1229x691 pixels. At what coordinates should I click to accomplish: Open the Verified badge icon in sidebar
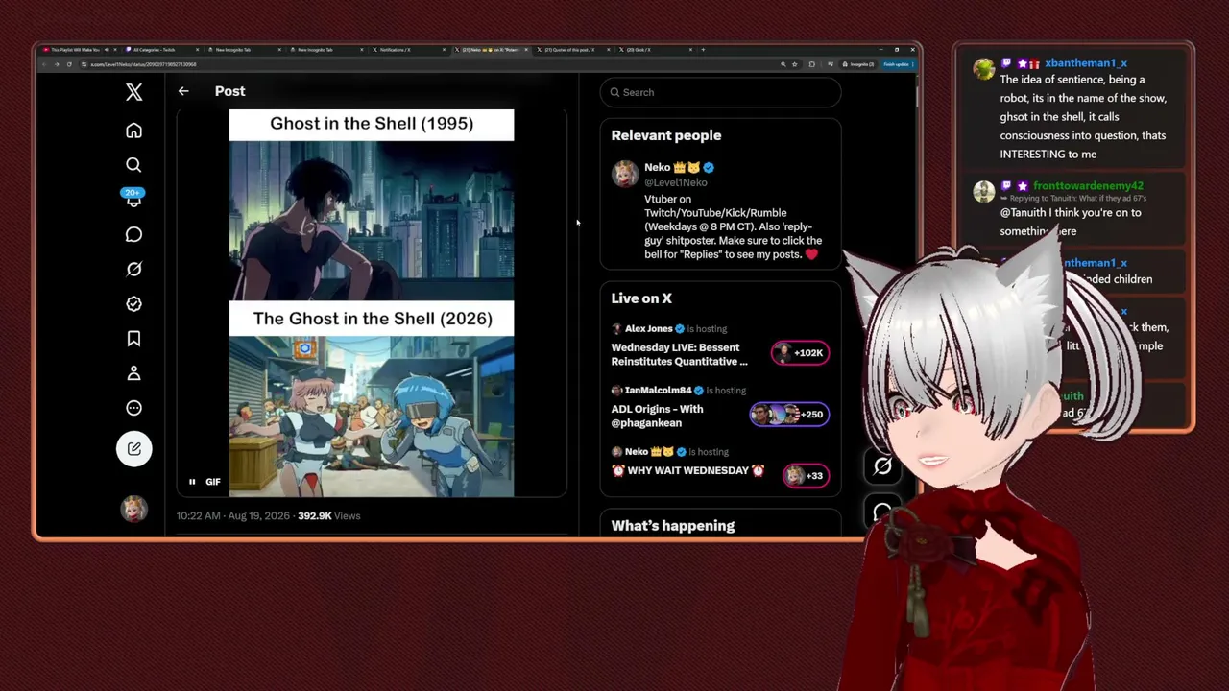point(133,303)
